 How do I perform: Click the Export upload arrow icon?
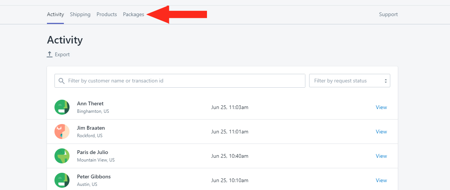pyautogui.click(x=50, y=54)
